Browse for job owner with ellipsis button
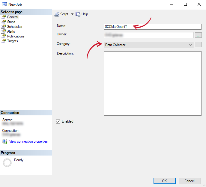 pyautogui.click(x=198, y=35)
